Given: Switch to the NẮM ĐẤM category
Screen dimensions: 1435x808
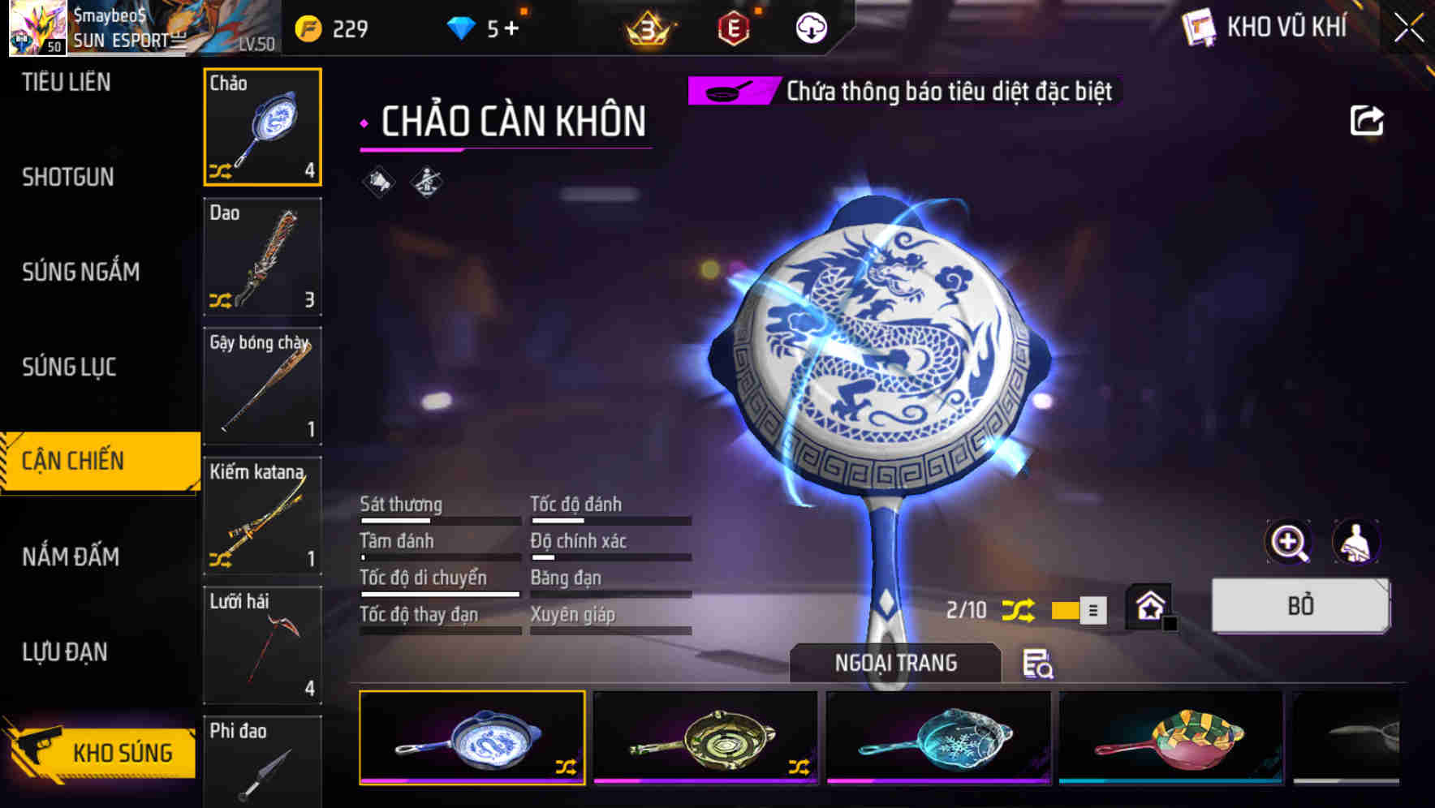Looking at the screenshot, I should pos(71,557).
